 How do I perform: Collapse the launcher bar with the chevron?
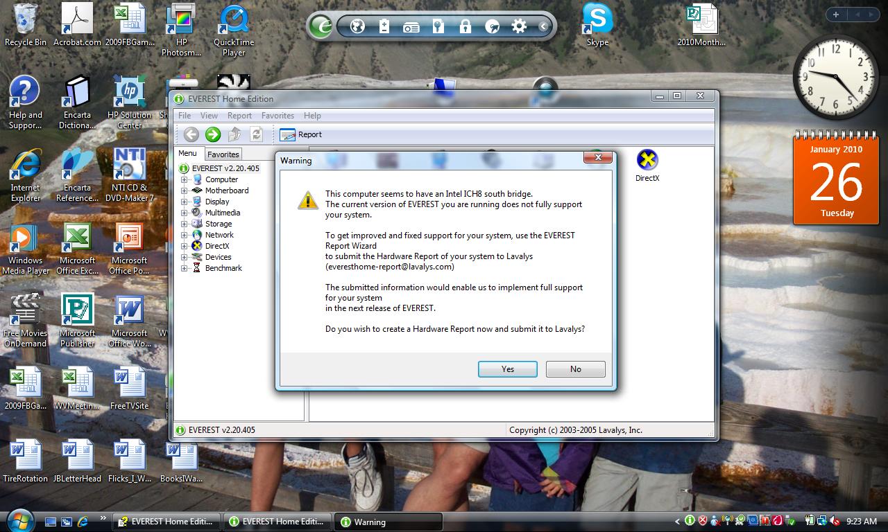pos(543,26)
